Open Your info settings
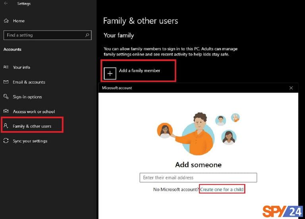Image resolution: width=305 pixels, height=219 pixels. coord(21,67)
